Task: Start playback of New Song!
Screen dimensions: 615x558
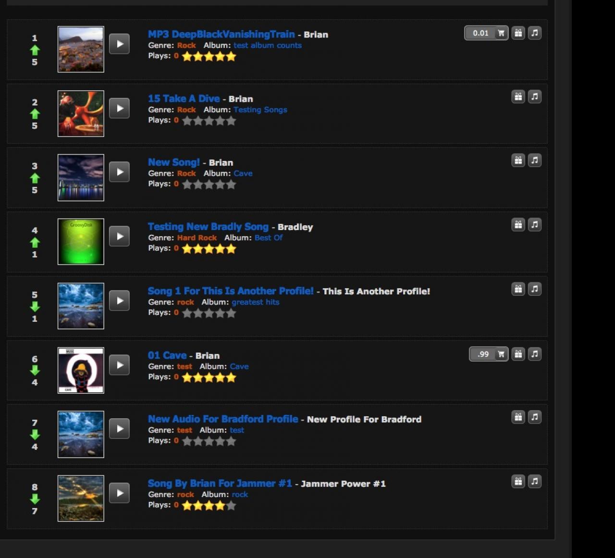Action: click(119, 172)
